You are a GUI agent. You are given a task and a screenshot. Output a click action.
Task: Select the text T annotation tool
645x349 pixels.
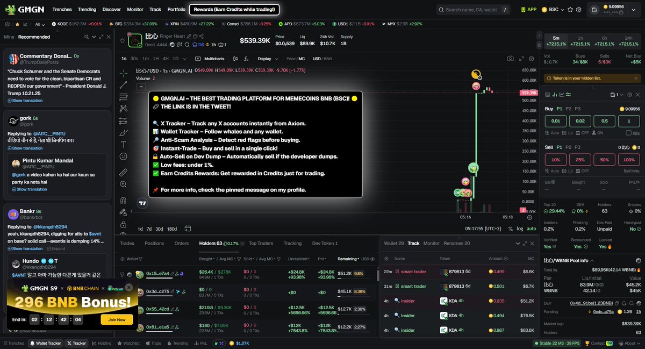(x=124, y=144)
